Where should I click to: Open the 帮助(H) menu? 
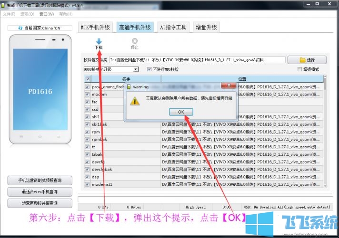(x=66, y=14)
